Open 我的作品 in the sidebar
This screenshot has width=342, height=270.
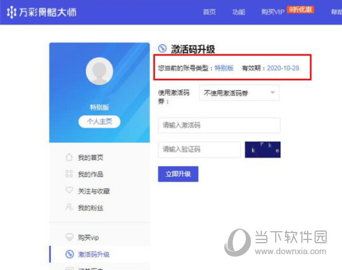coord(90,174)
